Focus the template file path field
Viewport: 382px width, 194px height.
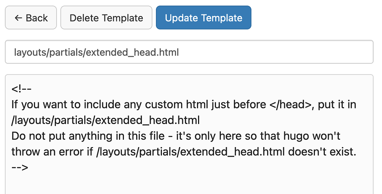(261, 52)
